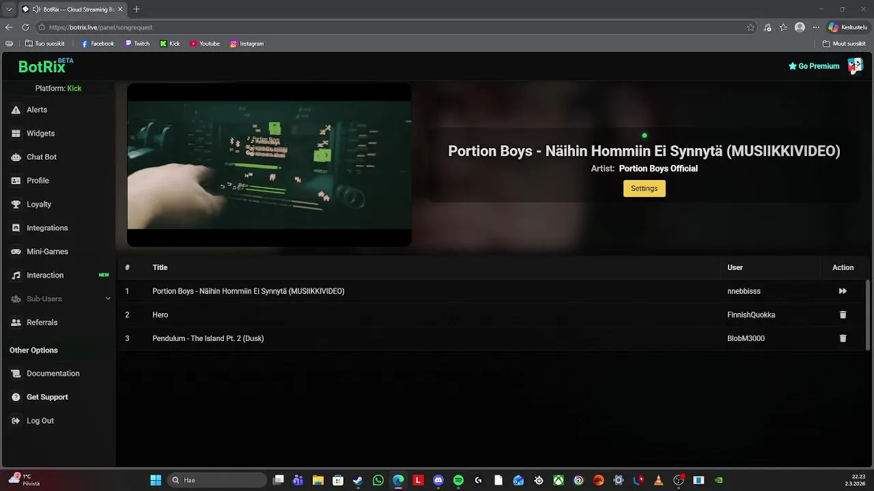Viewport: 874px width, 491px height.
Task: Click the Go Premium link
Action: click(x=814, y=66)
